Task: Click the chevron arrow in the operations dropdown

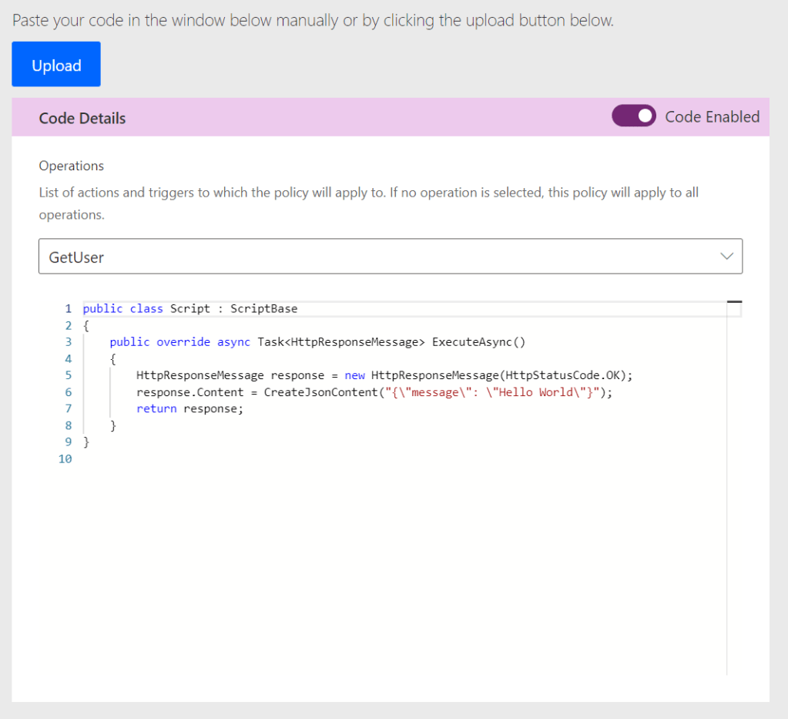Action: (x=726, y=257)
